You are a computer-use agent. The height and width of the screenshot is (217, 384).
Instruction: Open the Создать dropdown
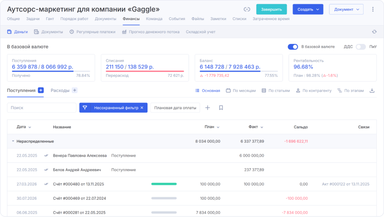pos(308,9)
